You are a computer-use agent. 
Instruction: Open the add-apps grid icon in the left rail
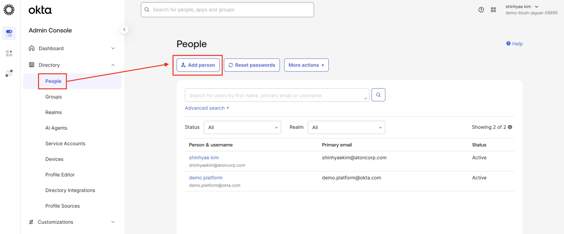pyautogui.click(x=9, y=53)
